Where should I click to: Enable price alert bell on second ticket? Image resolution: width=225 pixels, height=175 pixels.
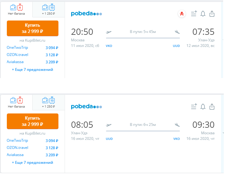[203, 107]
